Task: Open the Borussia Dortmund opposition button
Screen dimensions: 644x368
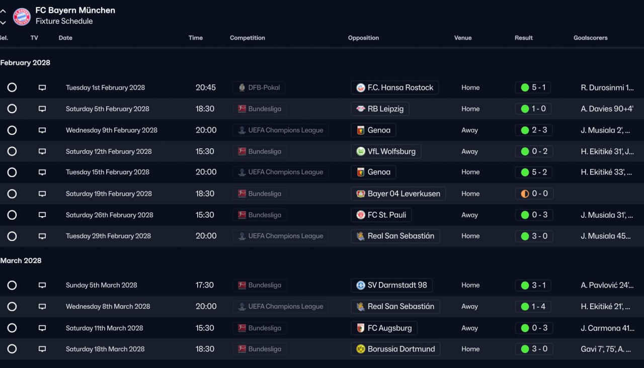Action: pyautogui.click(x=395, y=349)
